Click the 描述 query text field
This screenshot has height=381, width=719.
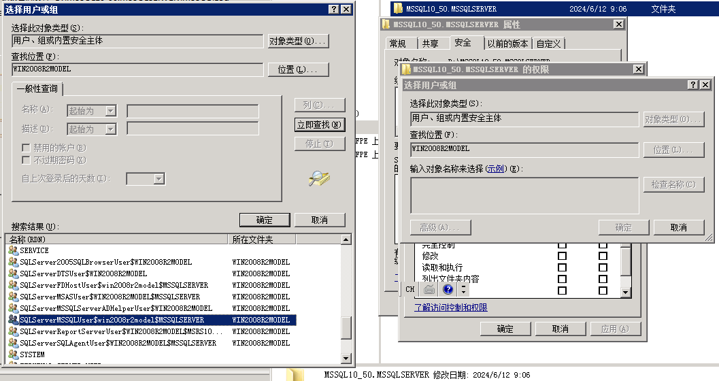(193, 129)
